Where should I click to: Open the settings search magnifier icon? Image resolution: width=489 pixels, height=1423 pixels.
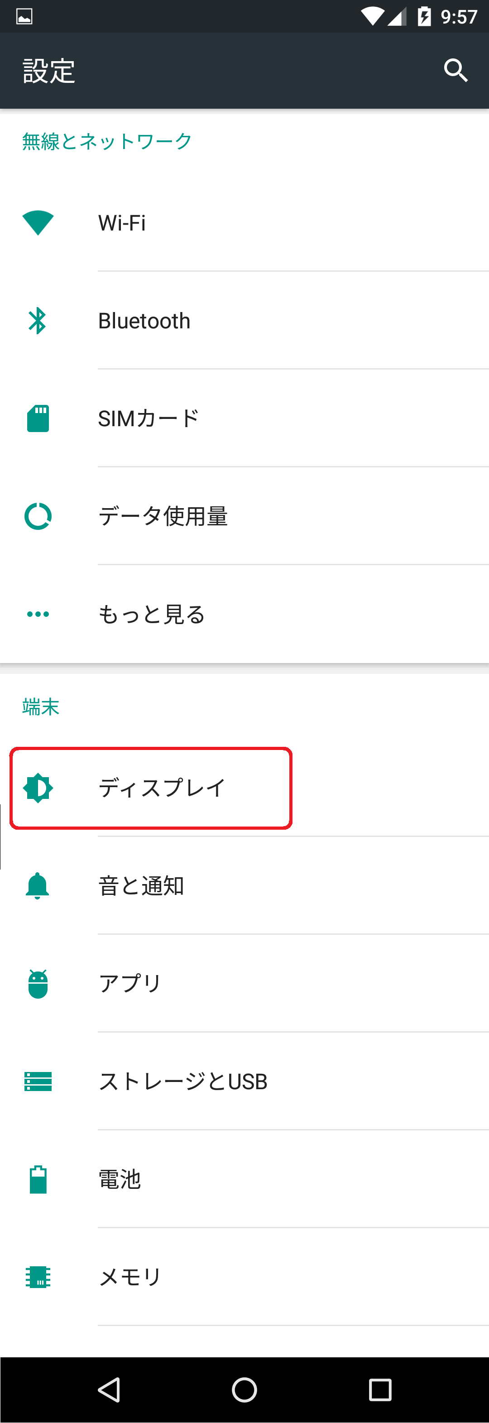(x=456, y=70)
